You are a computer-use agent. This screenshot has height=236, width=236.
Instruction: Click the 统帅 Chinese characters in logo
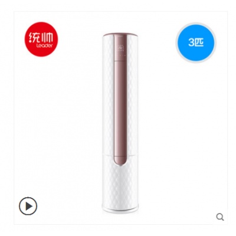pyautogui.click(x=41, y=37)
